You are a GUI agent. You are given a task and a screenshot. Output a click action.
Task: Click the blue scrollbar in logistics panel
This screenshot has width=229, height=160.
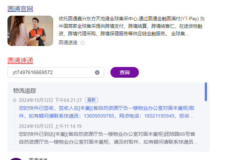pos(206,92)
